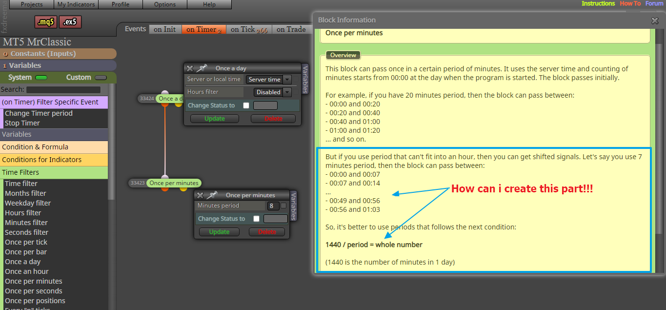Expand the Condition & Formula category

click(54, 147)
